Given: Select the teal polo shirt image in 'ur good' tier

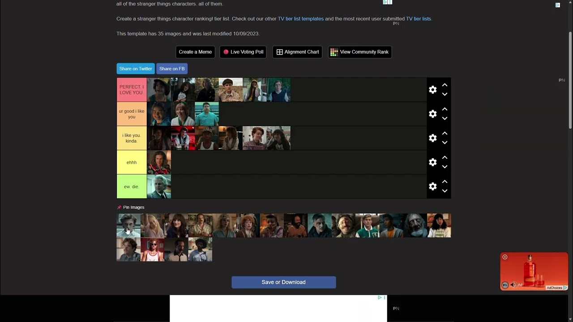Looking at the screenshot, I should click(207, 114).
